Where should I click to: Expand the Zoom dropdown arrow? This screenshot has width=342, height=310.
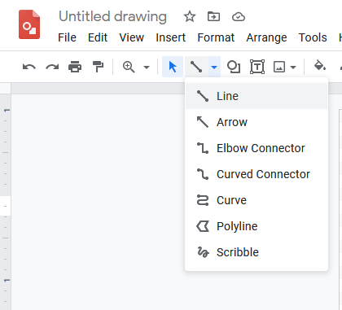(147, 67)
